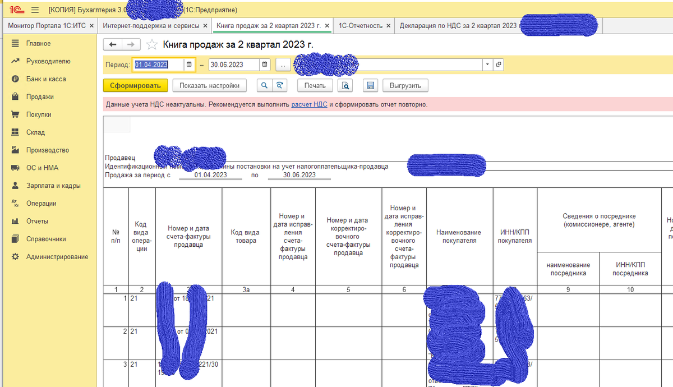Close the 1С-Отчетность tab
This screenshot has width=673, height=387.
point(388,26)
